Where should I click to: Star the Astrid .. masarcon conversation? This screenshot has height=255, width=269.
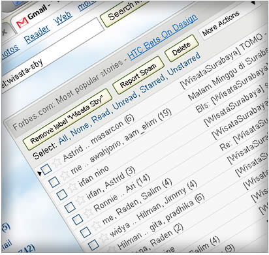tap(57, 162)
